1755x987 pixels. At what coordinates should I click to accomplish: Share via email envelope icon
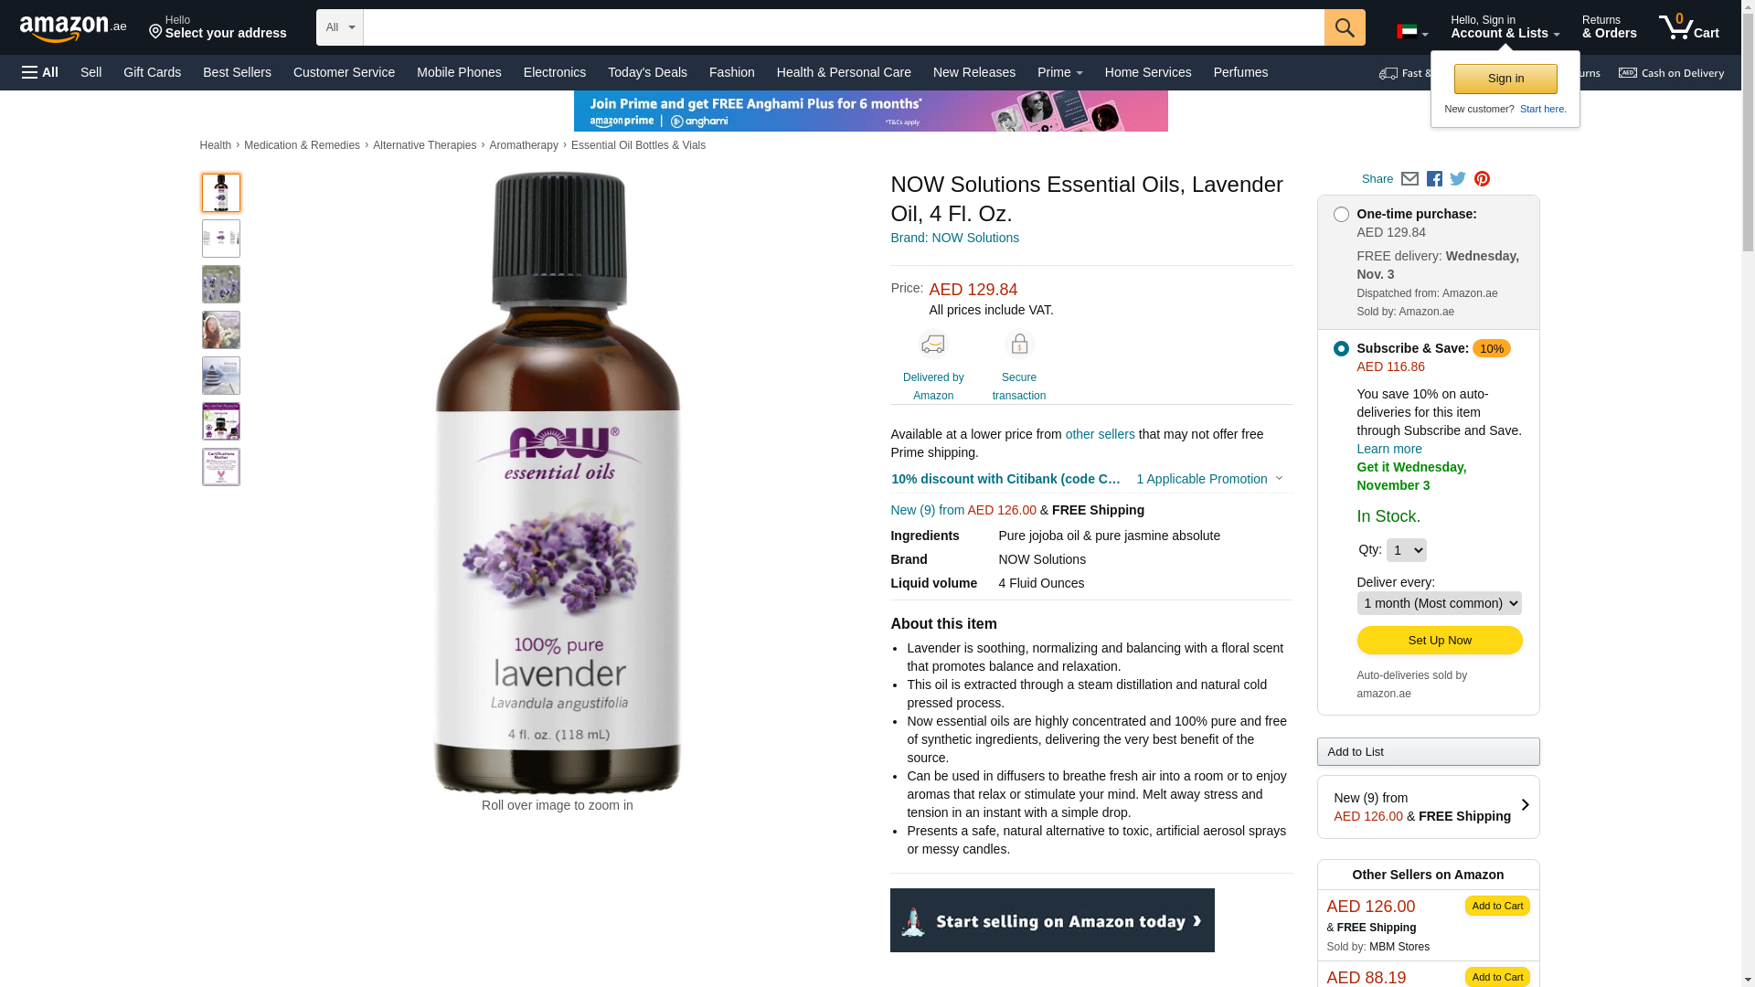[x=1409, y=179]
